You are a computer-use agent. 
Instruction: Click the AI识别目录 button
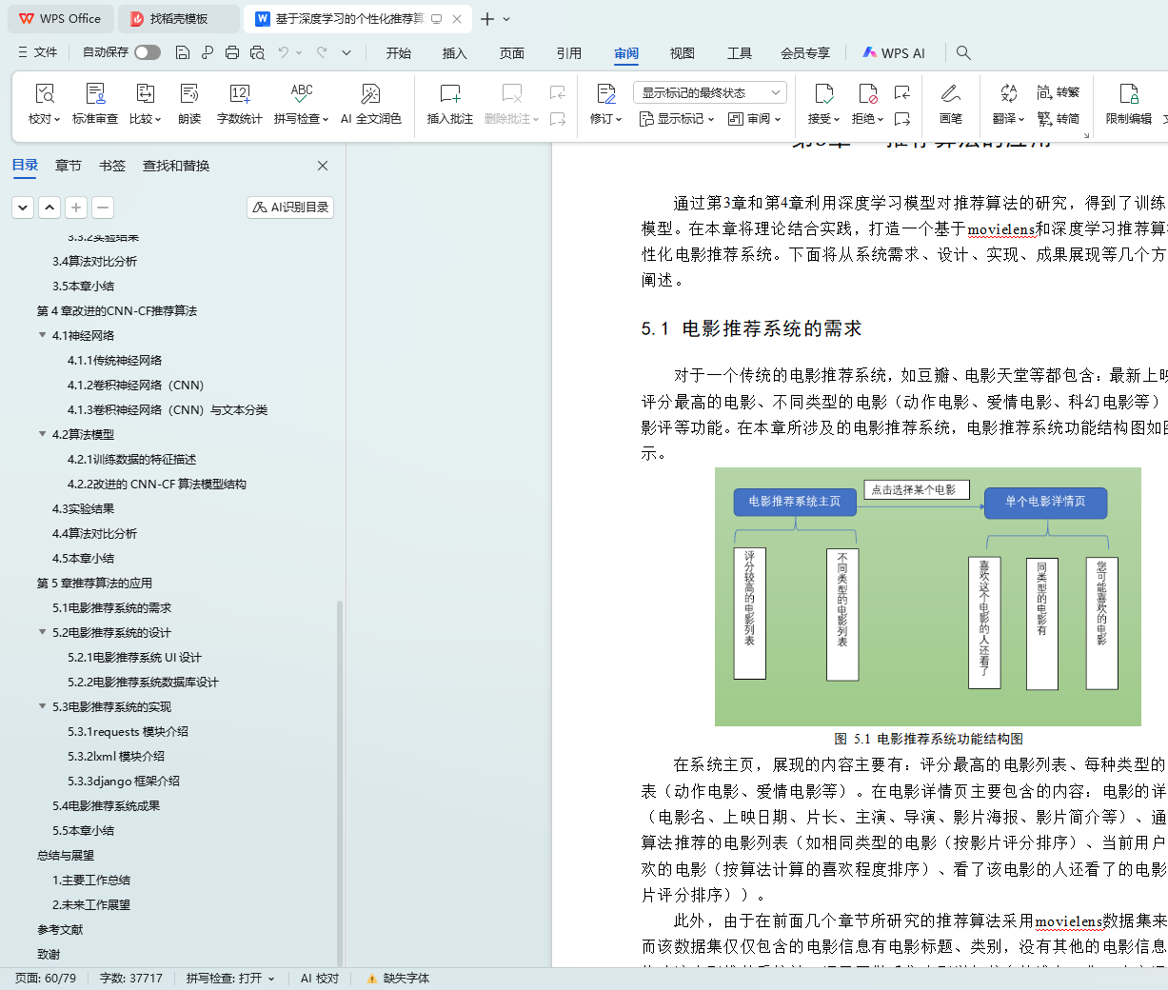[290, 208]
